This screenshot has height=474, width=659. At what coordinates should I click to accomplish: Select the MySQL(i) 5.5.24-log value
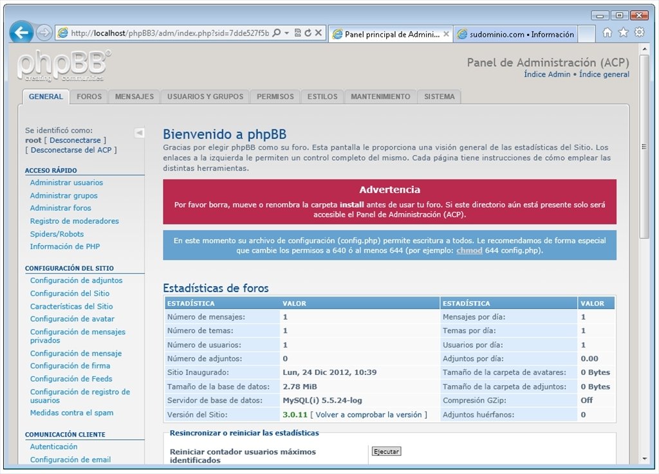[x=322, y=401]
